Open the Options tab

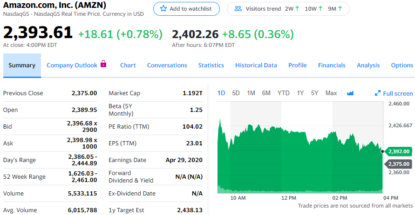click(x=401, y=65)
